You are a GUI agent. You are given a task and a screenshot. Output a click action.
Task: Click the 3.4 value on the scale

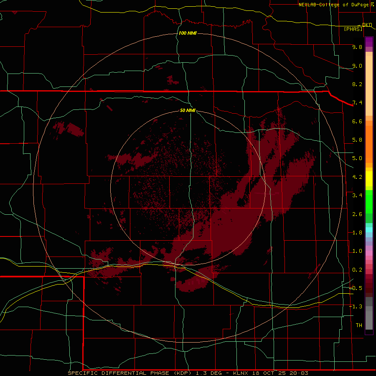point(357,196)
